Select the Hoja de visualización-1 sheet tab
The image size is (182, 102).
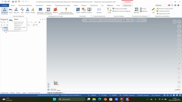[55, 93]
